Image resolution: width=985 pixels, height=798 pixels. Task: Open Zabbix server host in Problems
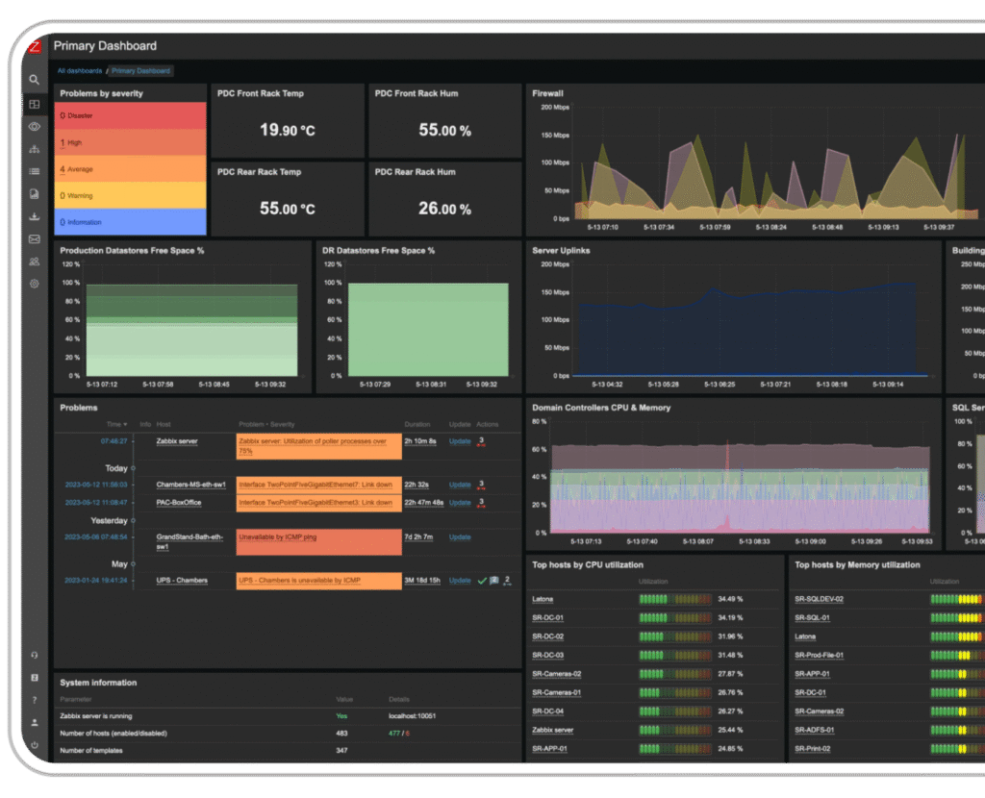click(x=177, y=441)
